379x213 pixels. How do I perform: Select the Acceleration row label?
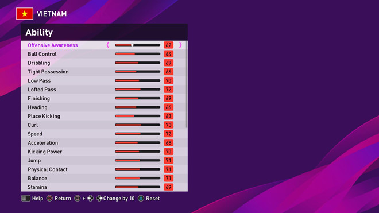(x=43, y=142)
